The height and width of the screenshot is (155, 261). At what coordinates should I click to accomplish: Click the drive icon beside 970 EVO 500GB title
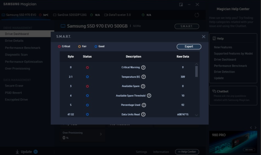63,26
